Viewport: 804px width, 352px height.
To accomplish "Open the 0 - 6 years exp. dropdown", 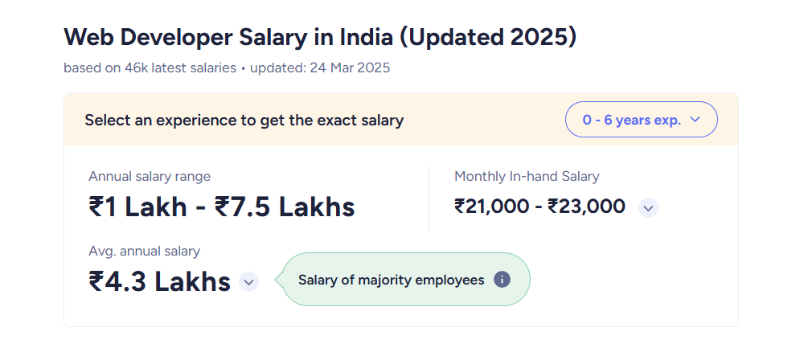I will 642,120.
